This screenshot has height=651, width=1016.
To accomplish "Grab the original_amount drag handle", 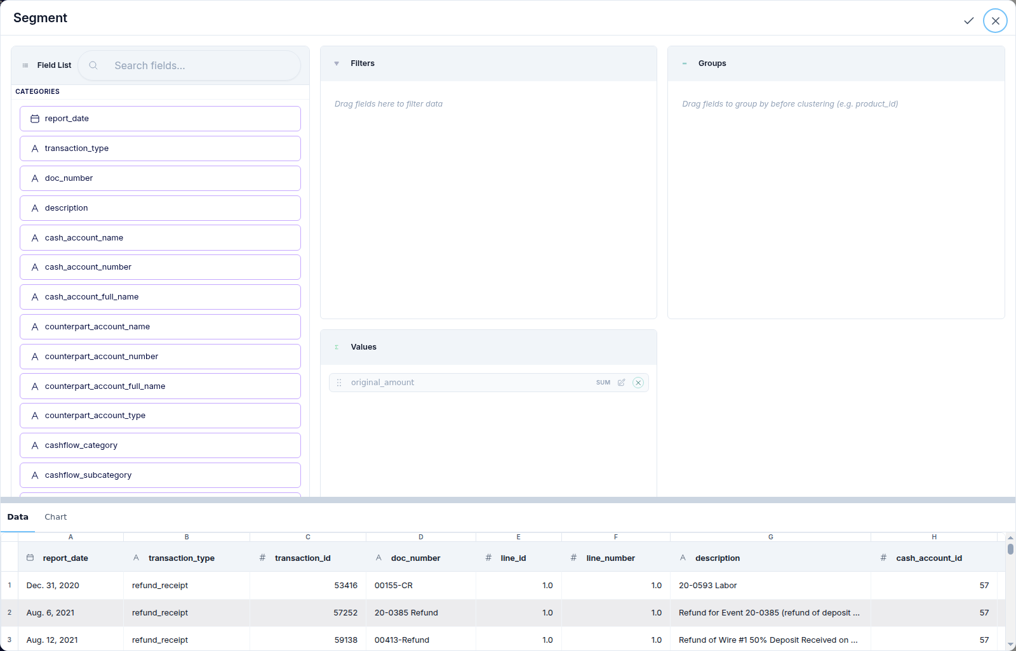I will click(x=339, y=383).
